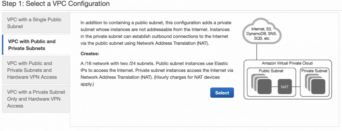Click the Public Subnet instances stack icon

pos(261,84)
